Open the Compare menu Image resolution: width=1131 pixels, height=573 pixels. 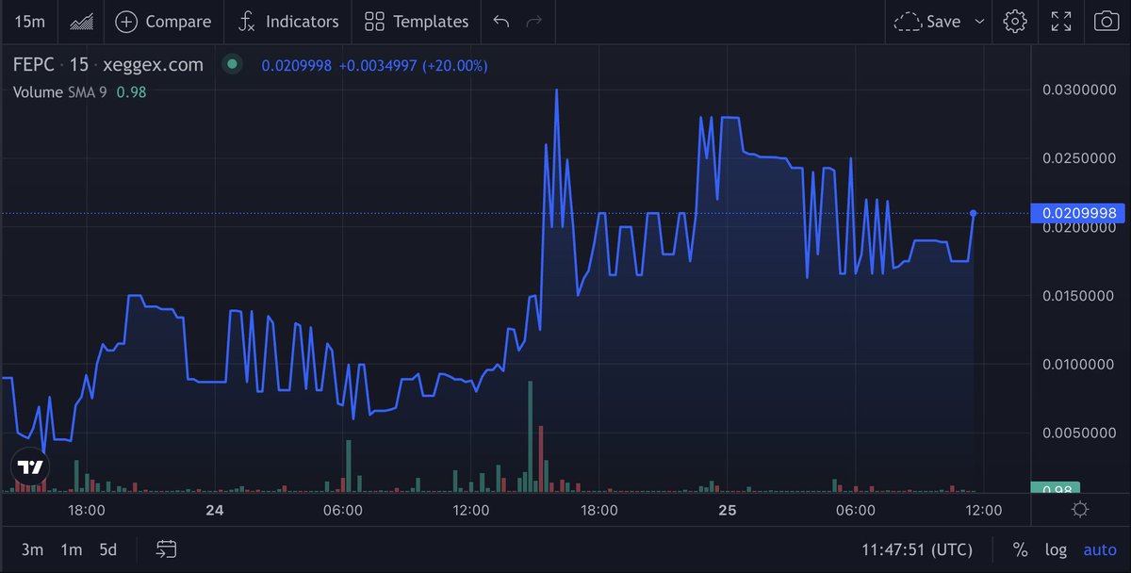tap(163, 21)
